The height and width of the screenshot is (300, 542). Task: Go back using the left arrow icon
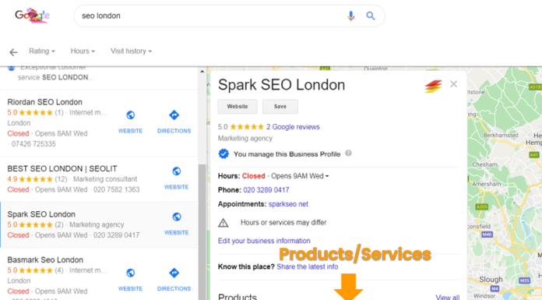coord(13,52)
